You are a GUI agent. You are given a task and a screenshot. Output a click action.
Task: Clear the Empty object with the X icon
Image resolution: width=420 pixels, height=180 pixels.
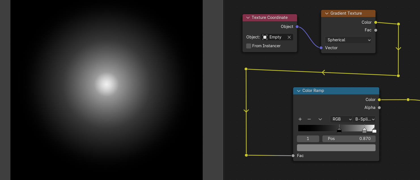point(289,37)
